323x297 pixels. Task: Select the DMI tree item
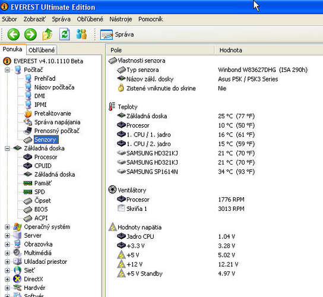point(40,96)
